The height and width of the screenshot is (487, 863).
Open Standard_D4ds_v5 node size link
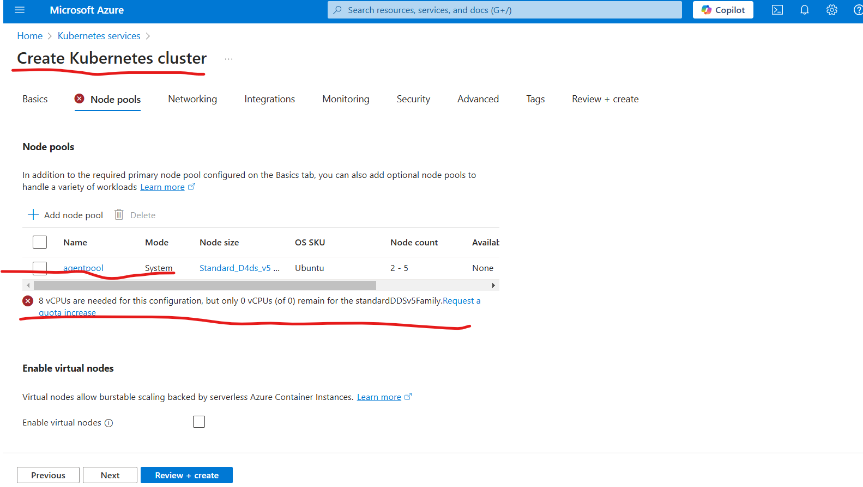[x=239, y=268]
